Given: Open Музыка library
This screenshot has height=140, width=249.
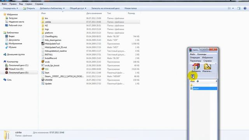Looking at the screenshot, I should coord(12,47).
